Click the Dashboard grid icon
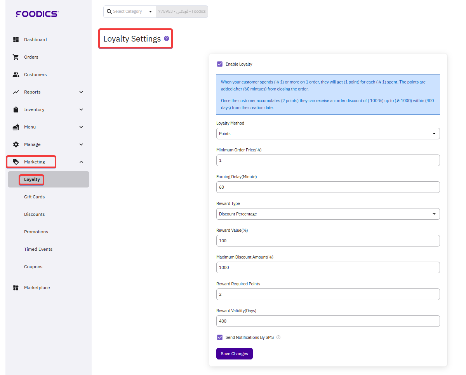Image resolution: width=466 pixels, height=375 pixels. [16, 40]
